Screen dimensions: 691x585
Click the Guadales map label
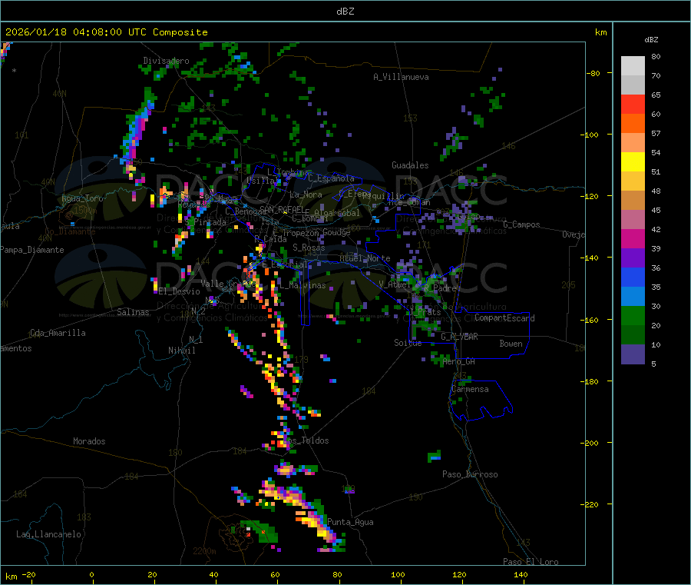coord(410,165)
